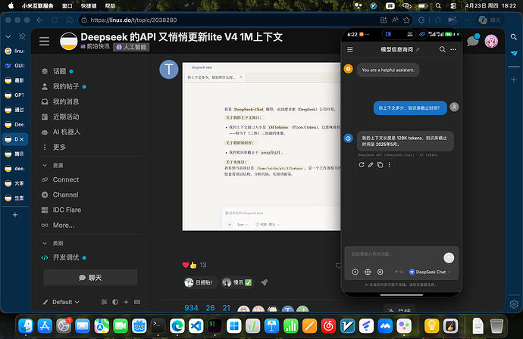
Task: Open phone app hamburger menu
Action: 350,49
